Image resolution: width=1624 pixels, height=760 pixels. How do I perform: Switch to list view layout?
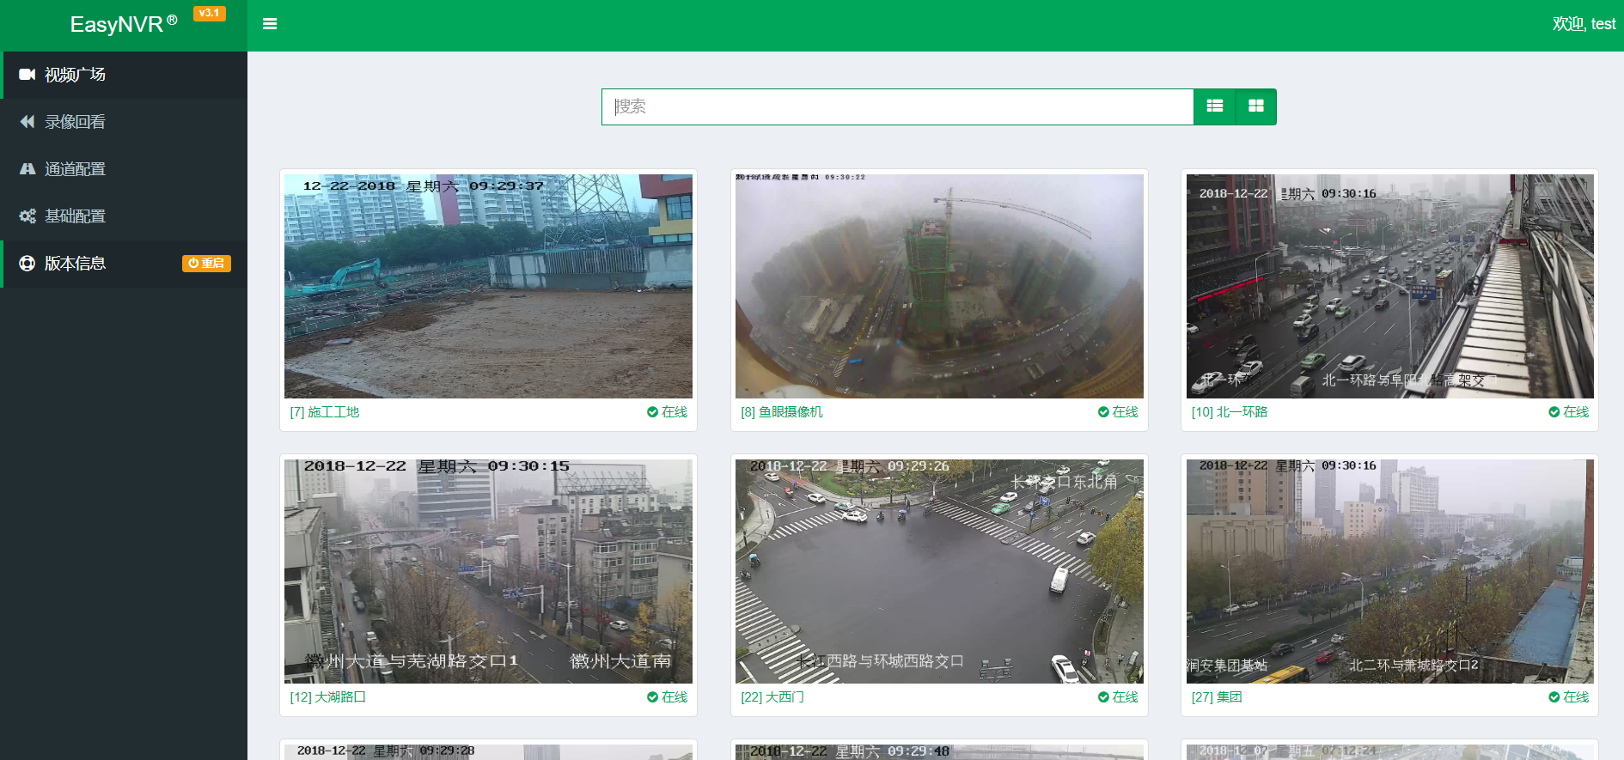pos(1214,106)
